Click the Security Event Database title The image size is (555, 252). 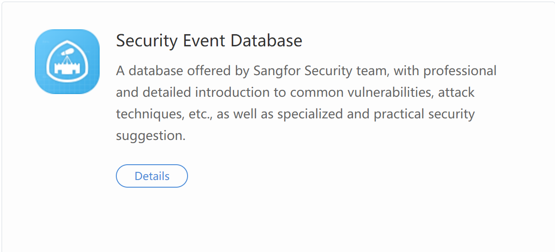tap(209, 40)
